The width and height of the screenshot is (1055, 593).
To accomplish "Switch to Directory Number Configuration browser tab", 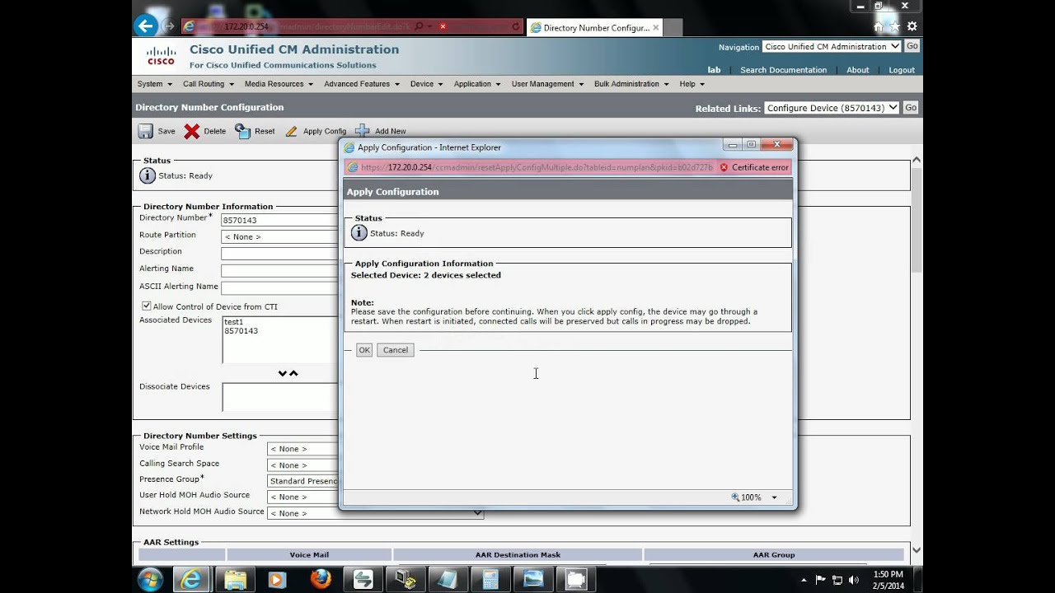I will 593,27.
